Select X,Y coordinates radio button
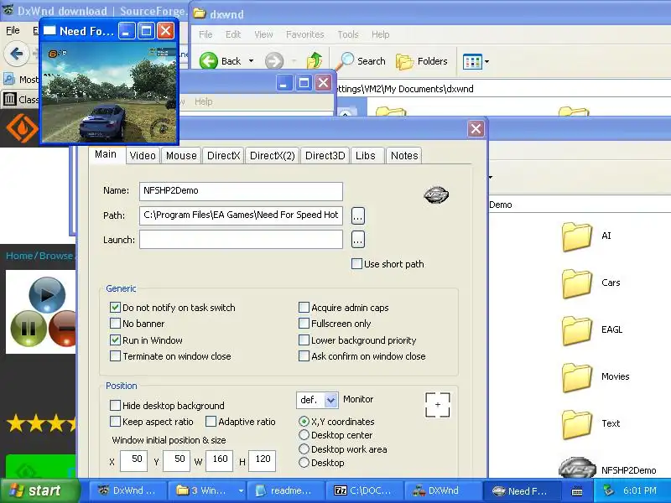The width and height of the screenshot is (671, 503). (304, 422)
